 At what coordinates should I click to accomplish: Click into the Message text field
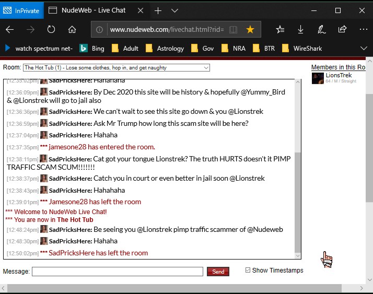[118, 272]
